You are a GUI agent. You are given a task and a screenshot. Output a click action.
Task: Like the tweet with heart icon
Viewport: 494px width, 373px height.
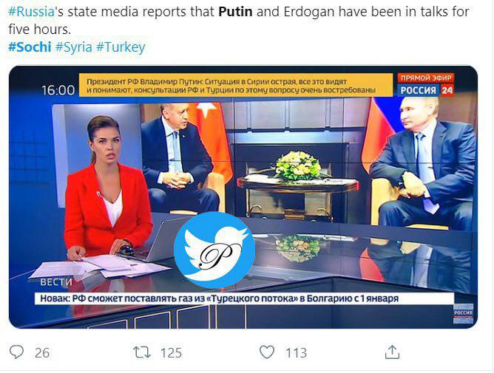pyautogui.click(x=267, y=352)
